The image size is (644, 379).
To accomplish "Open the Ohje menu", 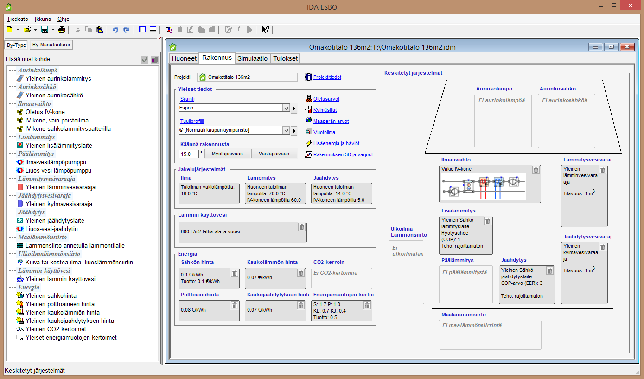I will click(x=64, y=19).
